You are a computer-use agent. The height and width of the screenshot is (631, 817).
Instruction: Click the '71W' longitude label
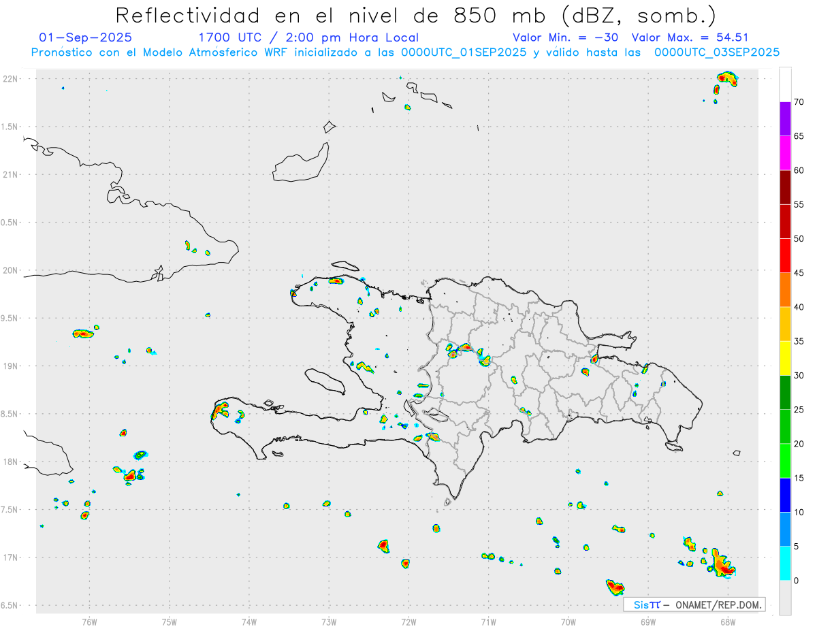pos(488,621)
